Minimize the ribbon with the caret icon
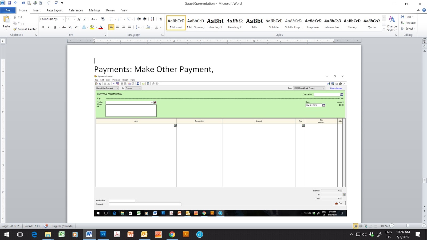Image resolution: width=427 pixels, height=240 pixels. tap(418, 10)
